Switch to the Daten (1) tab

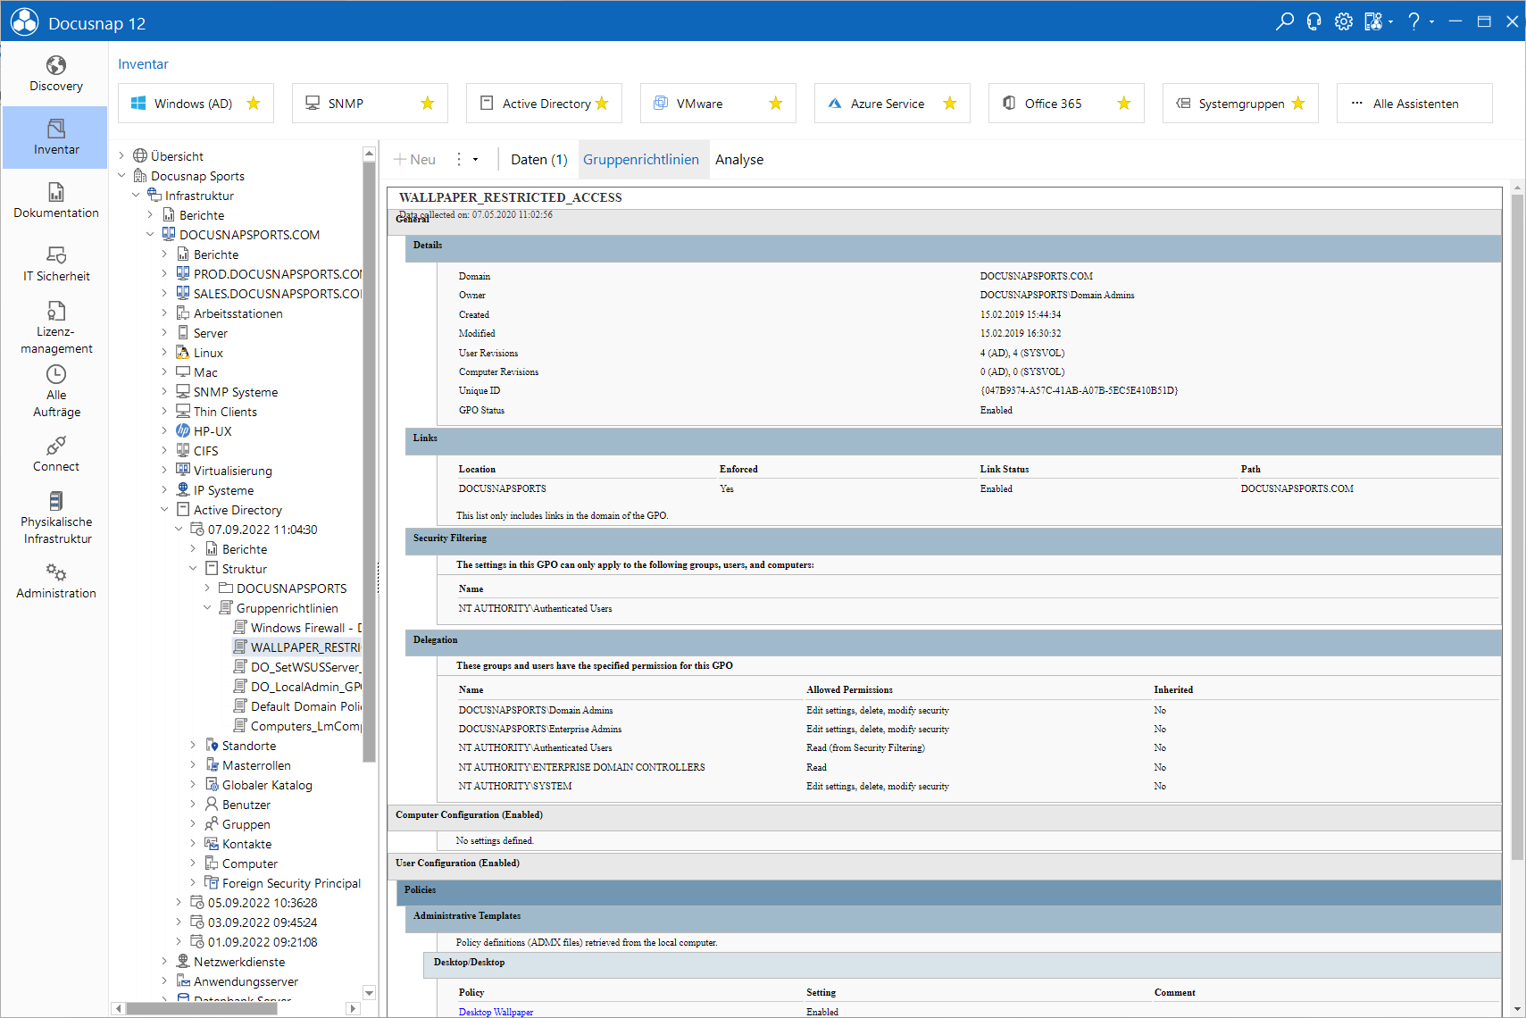[538, 160]
